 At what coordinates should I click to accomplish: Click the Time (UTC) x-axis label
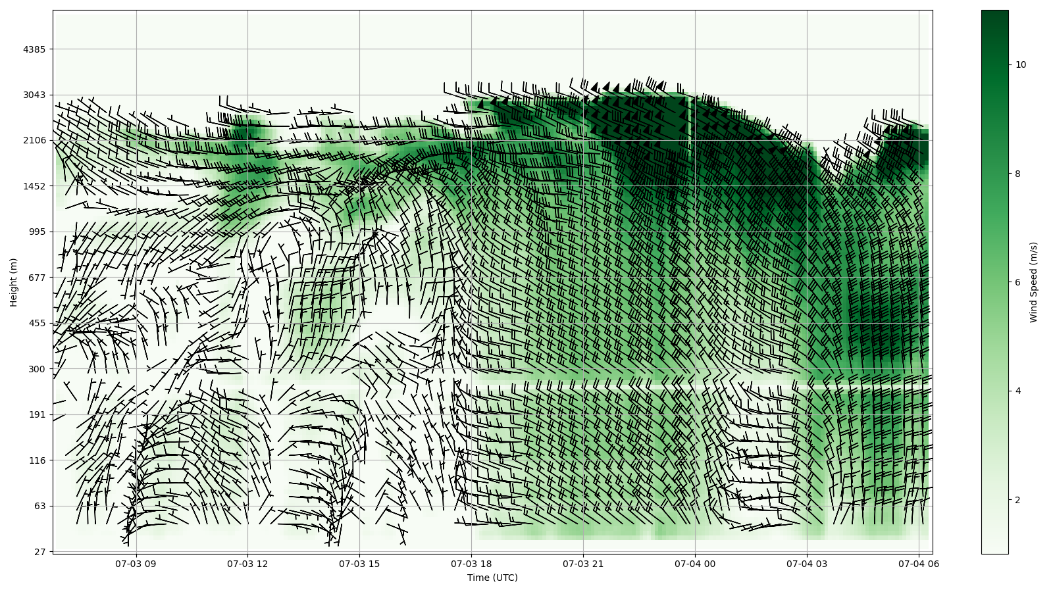(x=492, y=578)
